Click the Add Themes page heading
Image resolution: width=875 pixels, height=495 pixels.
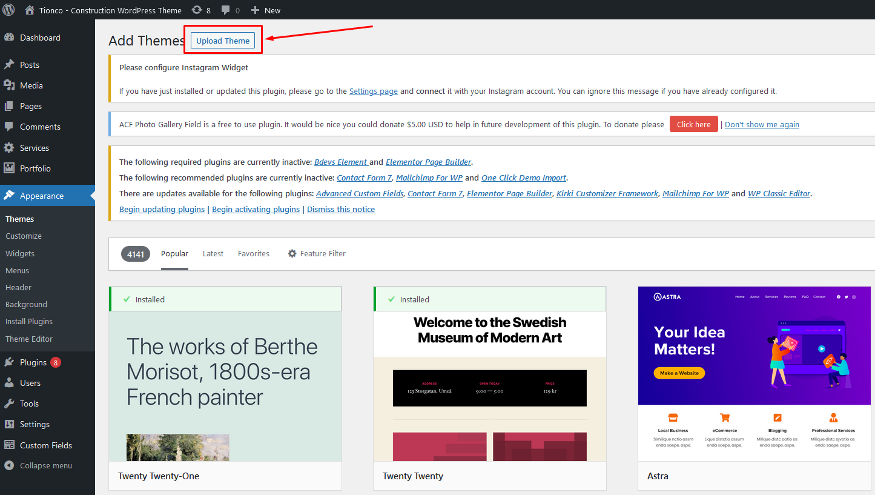click(147, 41)
